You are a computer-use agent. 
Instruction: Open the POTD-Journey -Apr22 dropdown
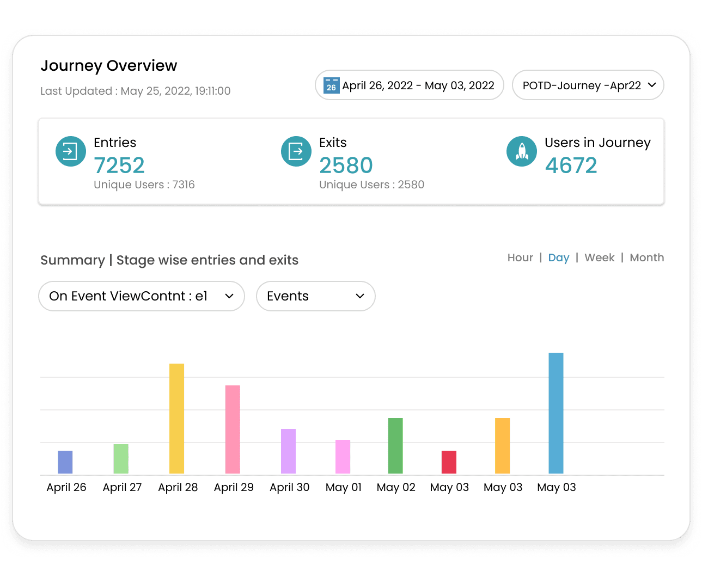coord(588,85)
